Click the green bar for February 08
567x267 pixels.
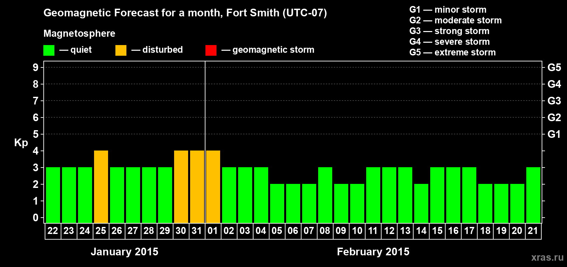click(x=325, y=195)
